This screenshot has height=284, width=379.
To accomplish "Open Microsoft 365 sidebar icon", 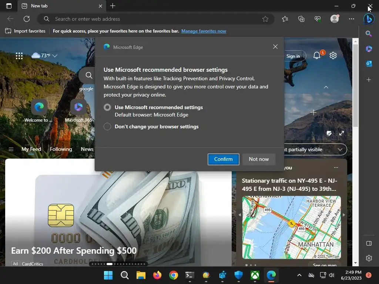I will pyautogui.click(x=369, y=49).
